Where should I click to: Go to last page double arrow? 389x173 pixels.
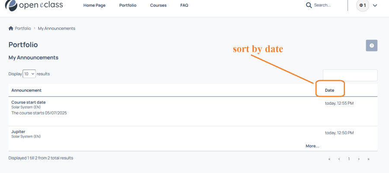tap(368, 159)
